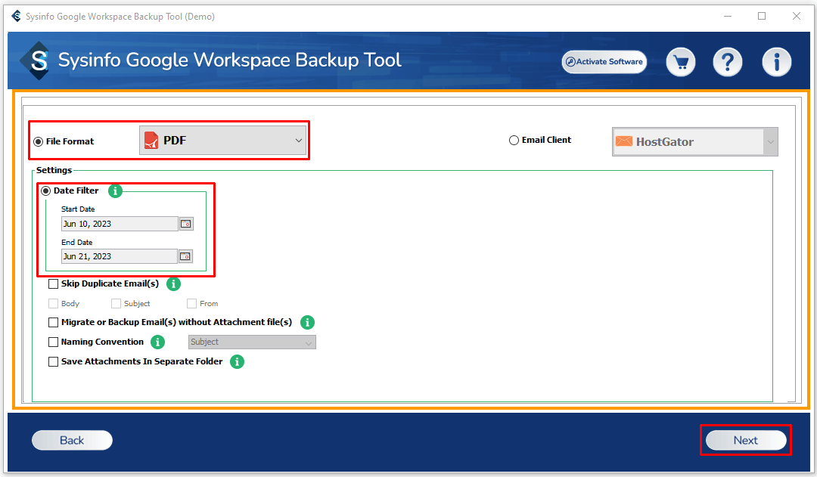The image size is (817, 477).
Task: Open the PDF file format dropdown
Action: coord(222,141)
